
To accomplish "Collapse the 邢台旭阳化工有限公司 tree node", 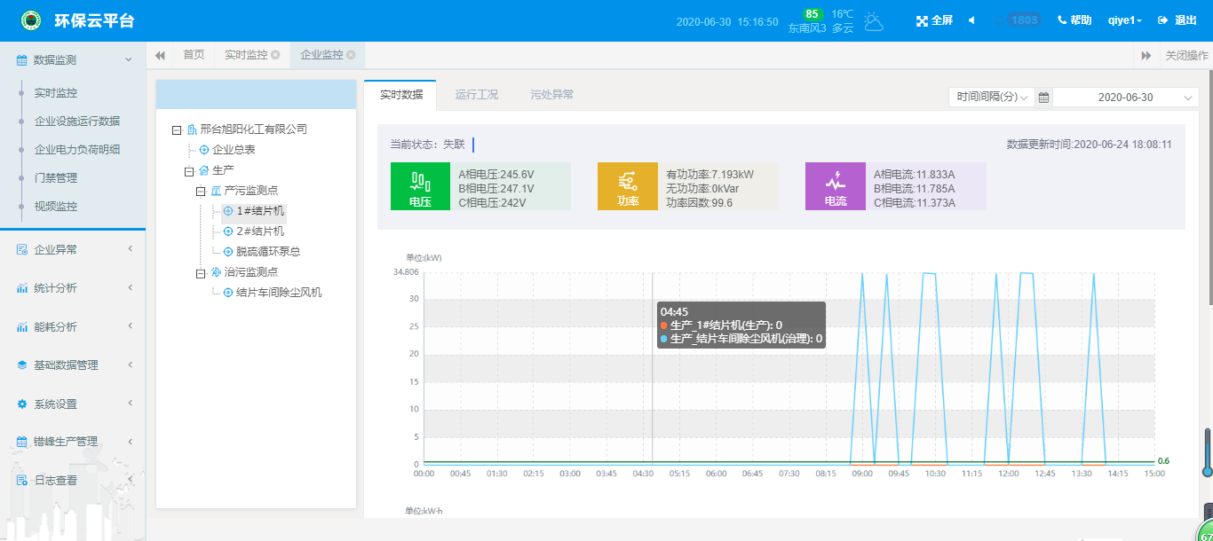I will point(177,129).
